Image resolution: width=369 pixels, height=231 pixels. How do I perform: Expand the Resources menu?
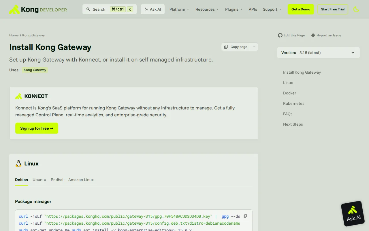click(x=207, y=9)
